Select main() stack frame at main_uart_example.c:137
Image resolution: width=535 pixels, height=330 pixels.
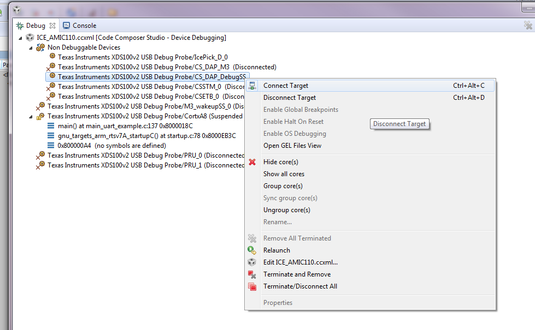click(125, 126)
